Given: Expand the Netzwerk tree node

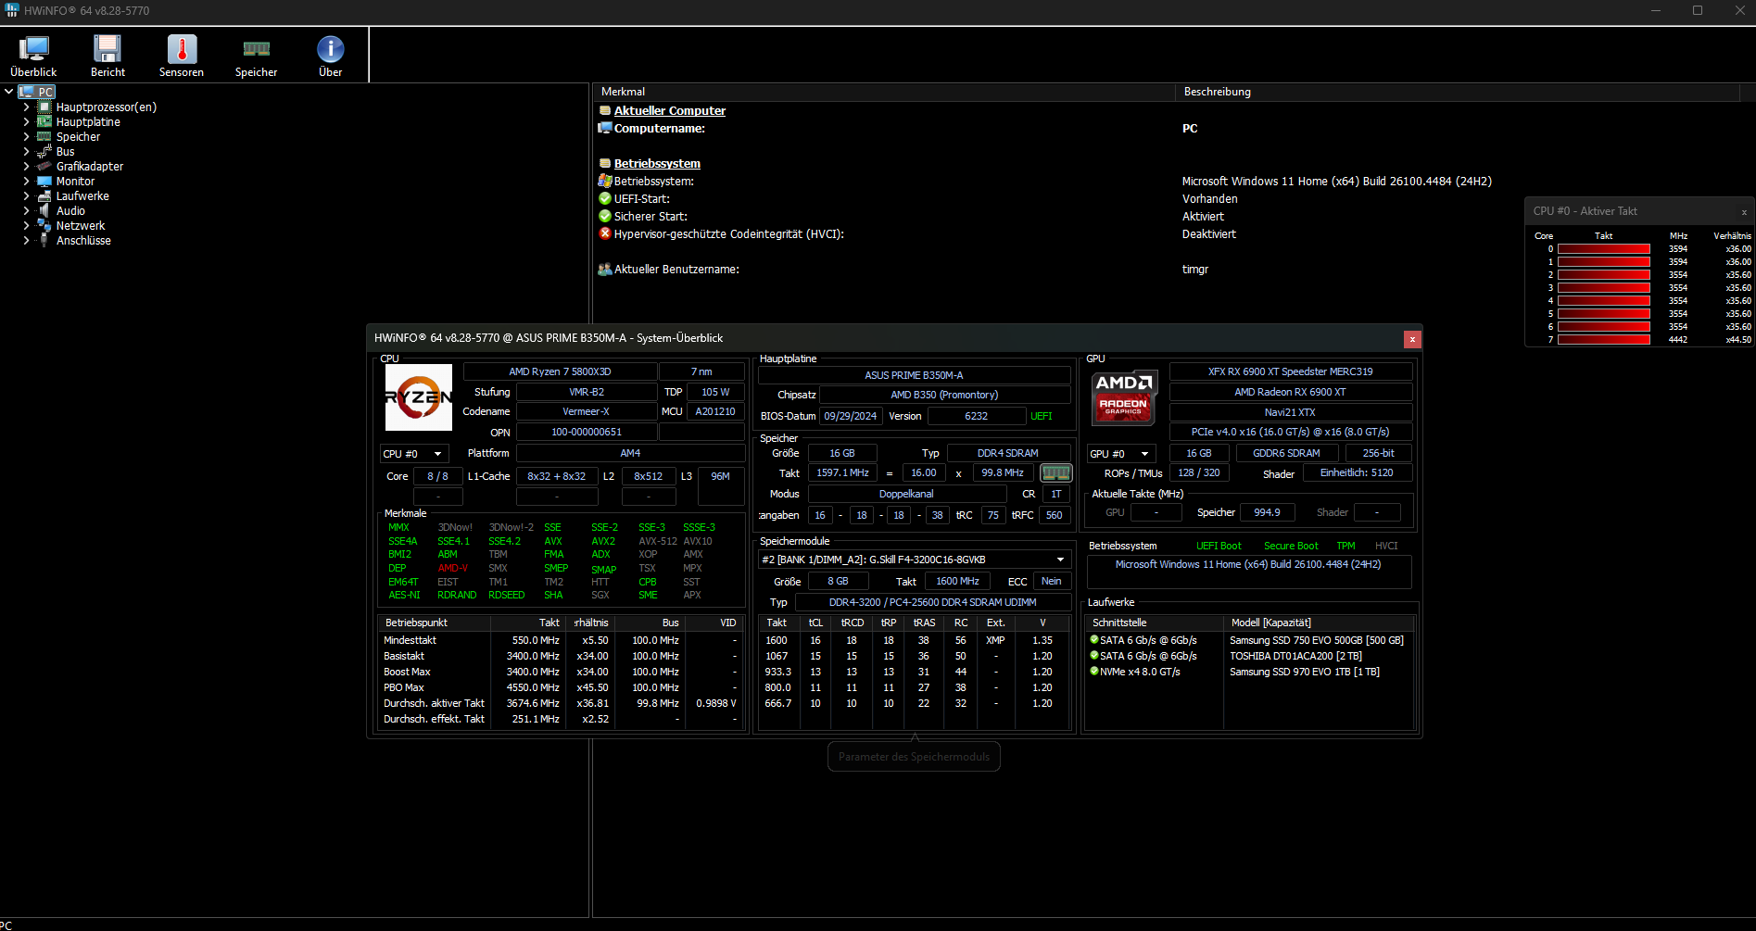Looking at the screenshot, I should 26,226.
